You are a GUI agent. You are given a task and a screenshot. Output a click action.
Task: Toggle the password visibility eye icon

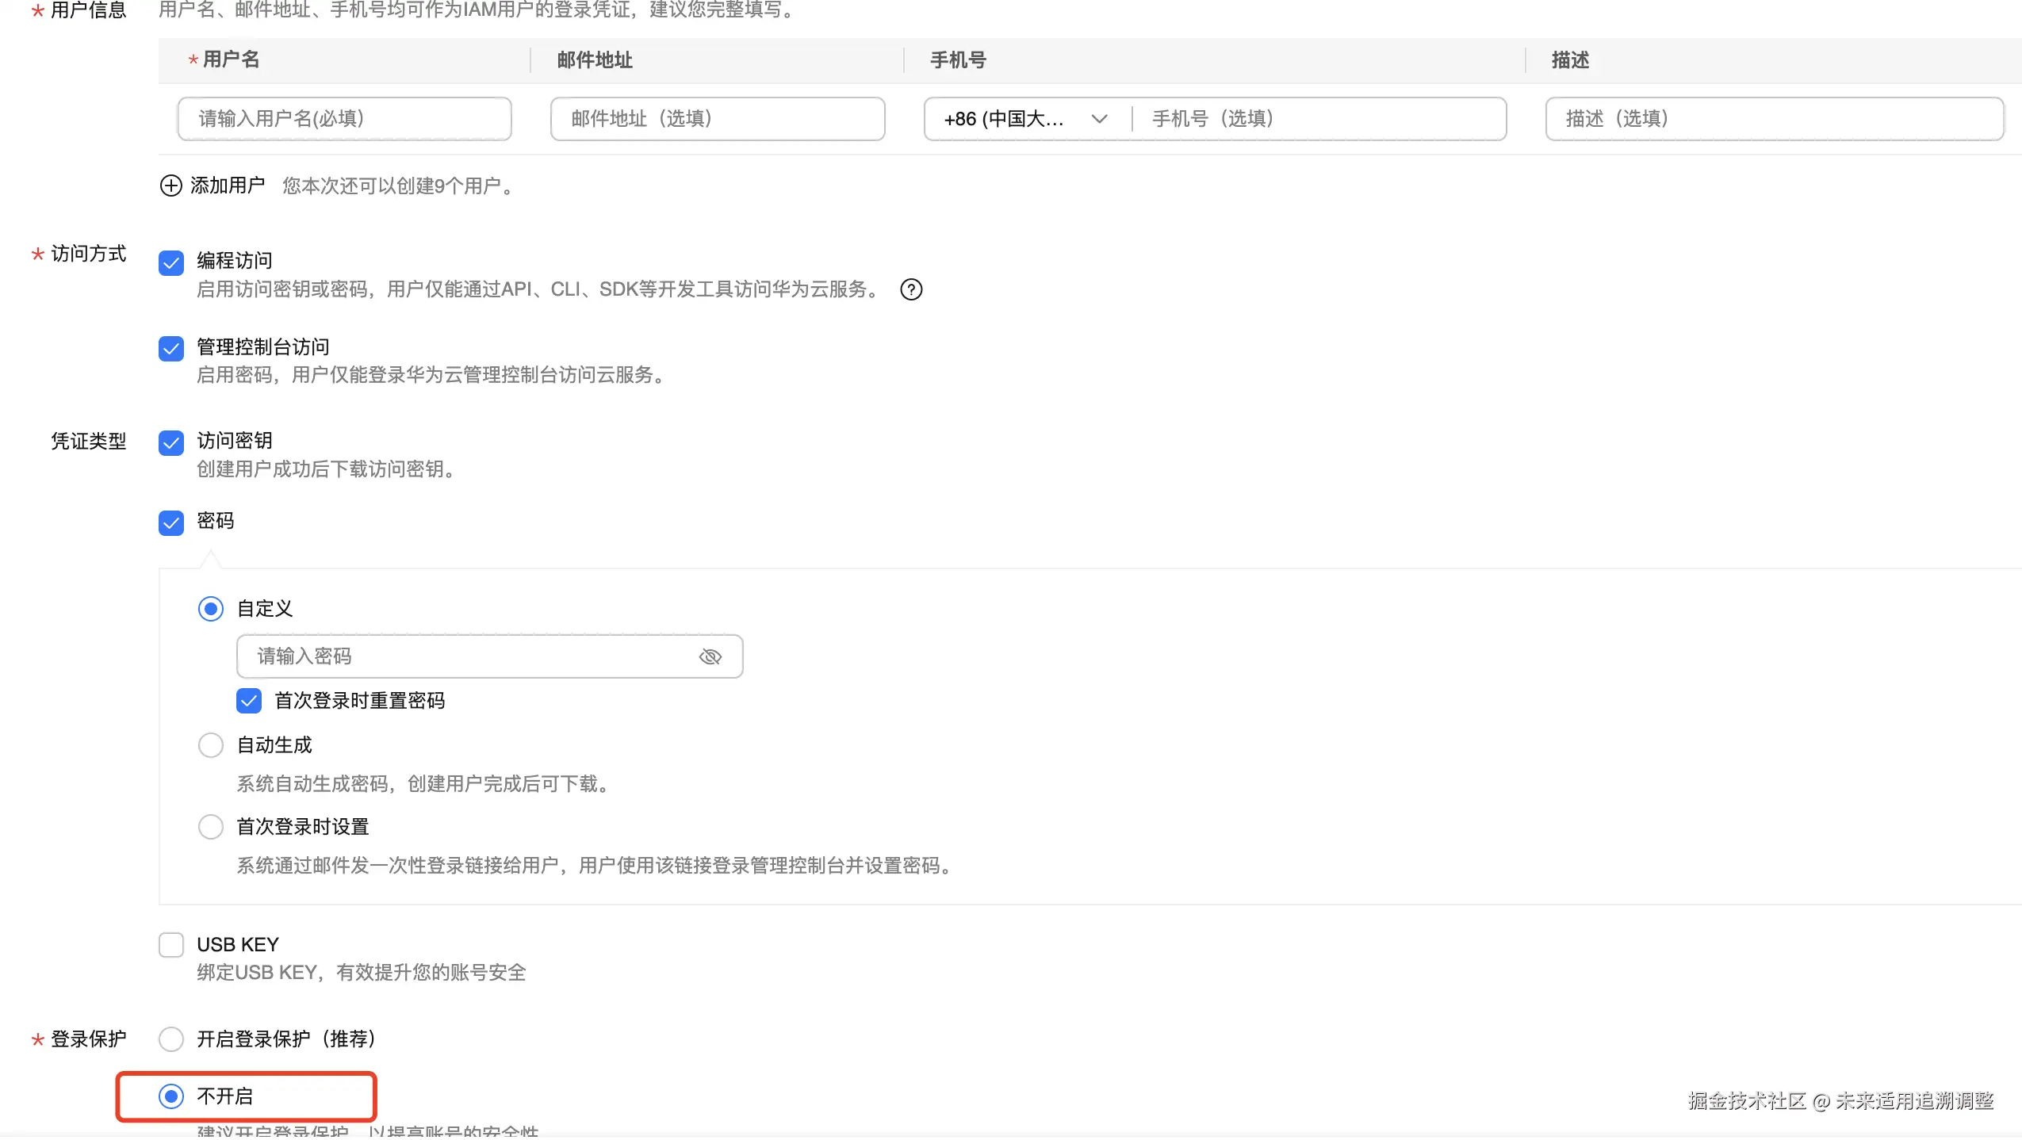click(x=710, y=656)
